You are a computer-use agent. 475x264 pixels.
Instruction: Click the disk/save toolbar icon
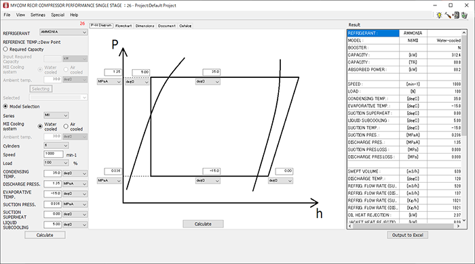click(x=456, y=15)
